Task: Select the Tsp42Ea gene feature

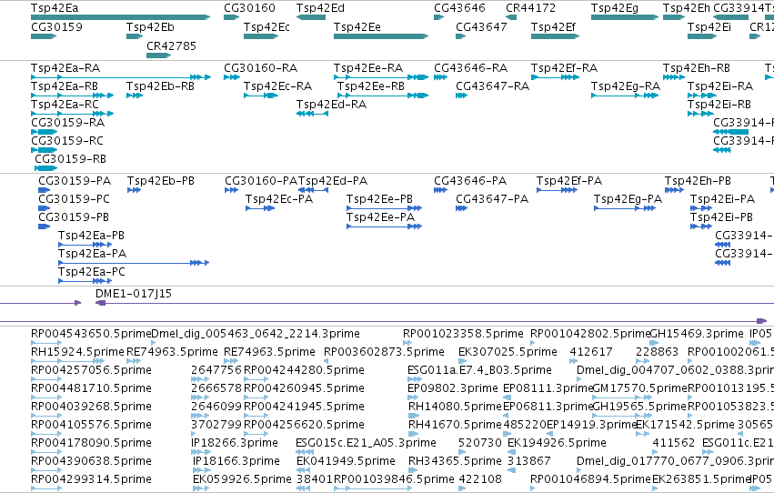Action: coord(120,17)
